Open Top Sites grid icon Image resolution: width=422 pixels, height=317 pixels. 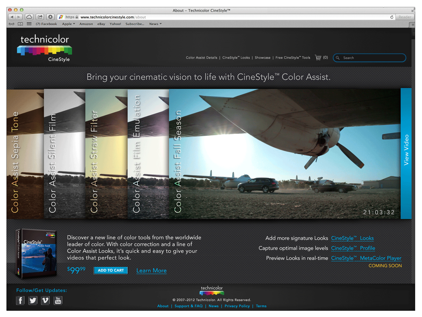pyautogui.click(x=29, y=24)
